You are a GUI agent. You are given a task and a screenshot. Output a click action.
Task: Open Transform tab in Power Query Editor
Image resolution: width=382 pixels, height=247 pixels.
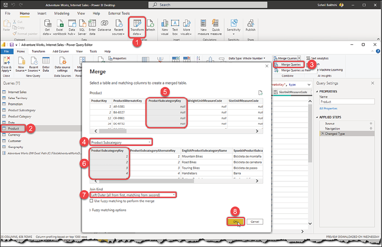(x=38, y=51)
